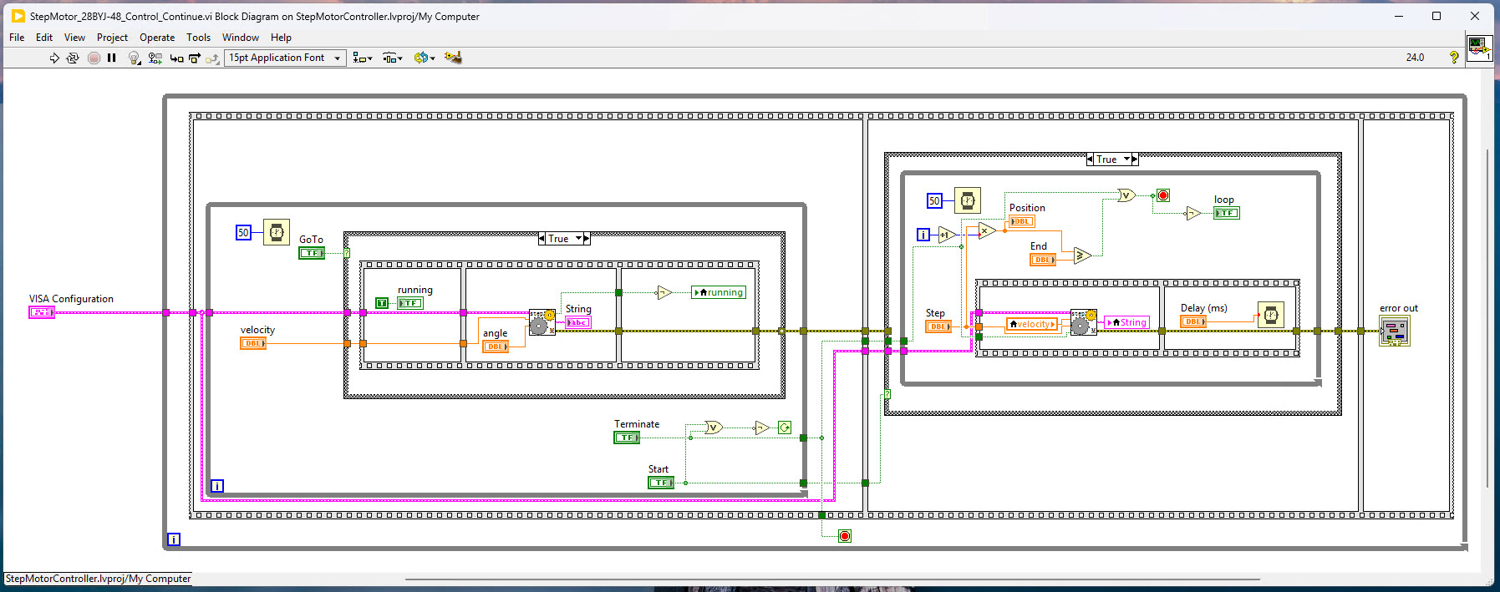Show Context Help with the question mark
The height and width of the screenshot is (592, 1500).
1454,58
